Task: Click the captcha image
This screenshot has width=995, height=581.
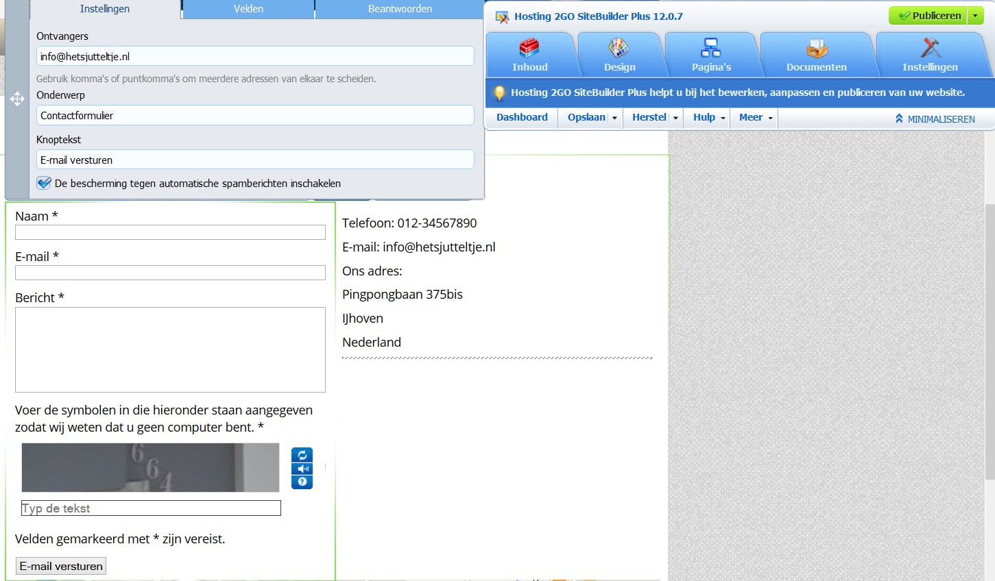Action: 150,467
